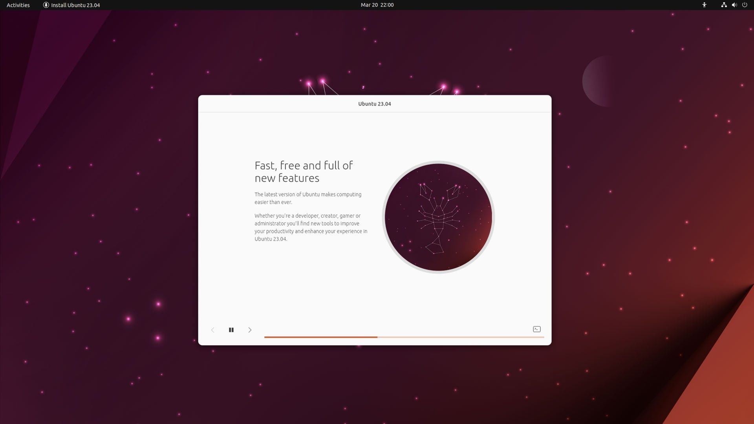Toggle the slideshow pause control
Screen dimensions: 754x424
(x=231, y=330)
